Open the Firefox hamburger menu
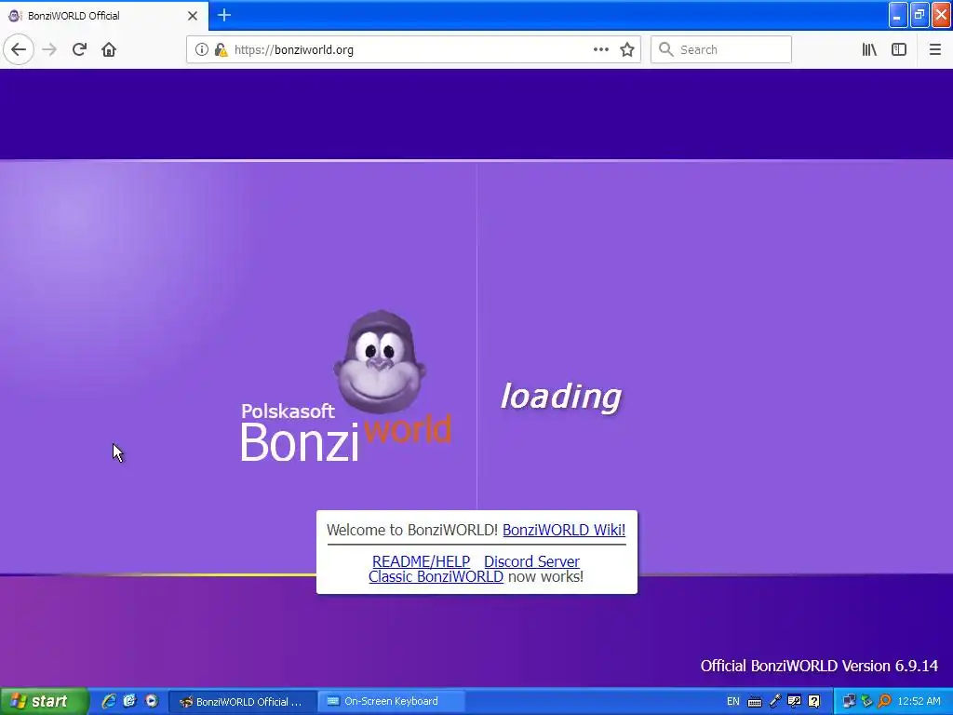The image size is (953, 715). [934, 50]
